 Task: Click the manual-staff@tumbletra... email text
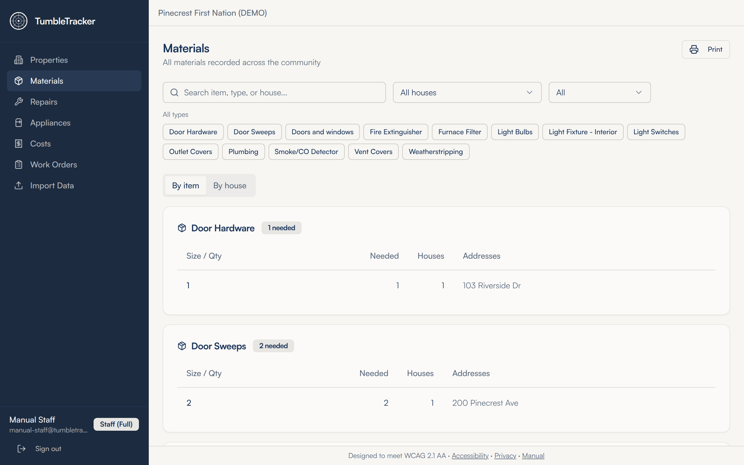49,430
